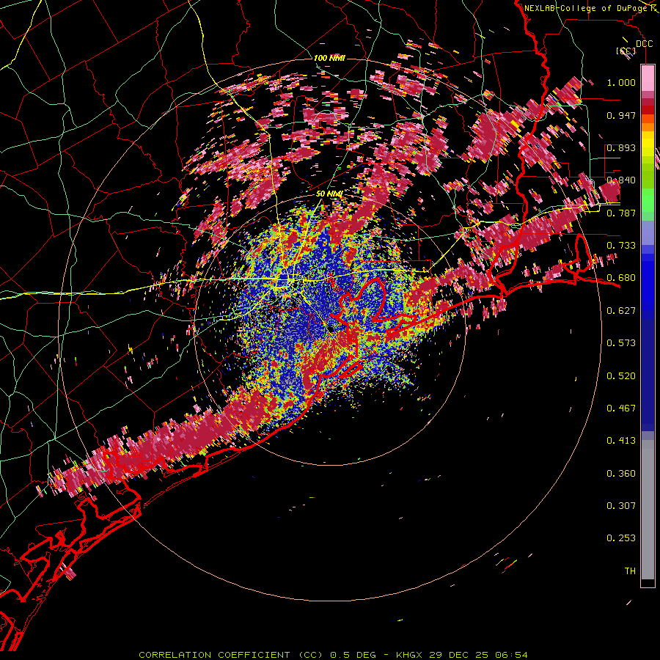660x660 pixels.
Task: Pick the gray color bar segment
Action: (648, 510)
